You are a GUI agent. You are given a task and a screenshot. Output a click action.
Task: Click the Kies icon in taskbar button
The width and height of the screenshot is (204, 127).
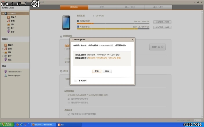[59, 125]
